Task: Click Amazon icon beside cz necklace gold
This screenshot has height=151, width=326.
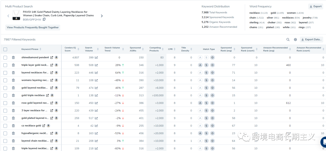Action: (x=48, y=126)
